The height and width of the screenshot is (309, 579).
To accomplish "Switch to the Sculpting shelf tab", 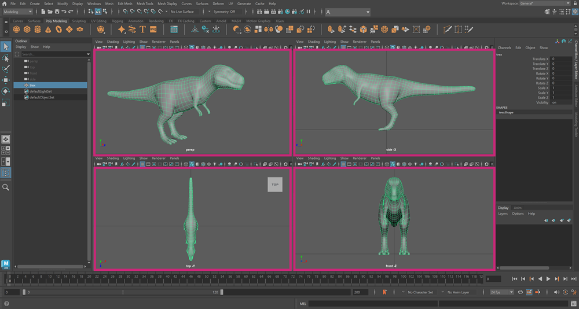I will [79, 21].
